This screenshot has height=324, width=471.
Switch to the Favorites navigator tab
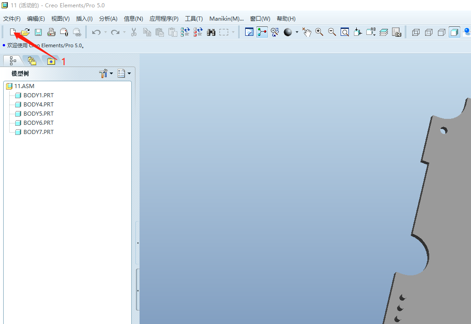pos(51,61)
